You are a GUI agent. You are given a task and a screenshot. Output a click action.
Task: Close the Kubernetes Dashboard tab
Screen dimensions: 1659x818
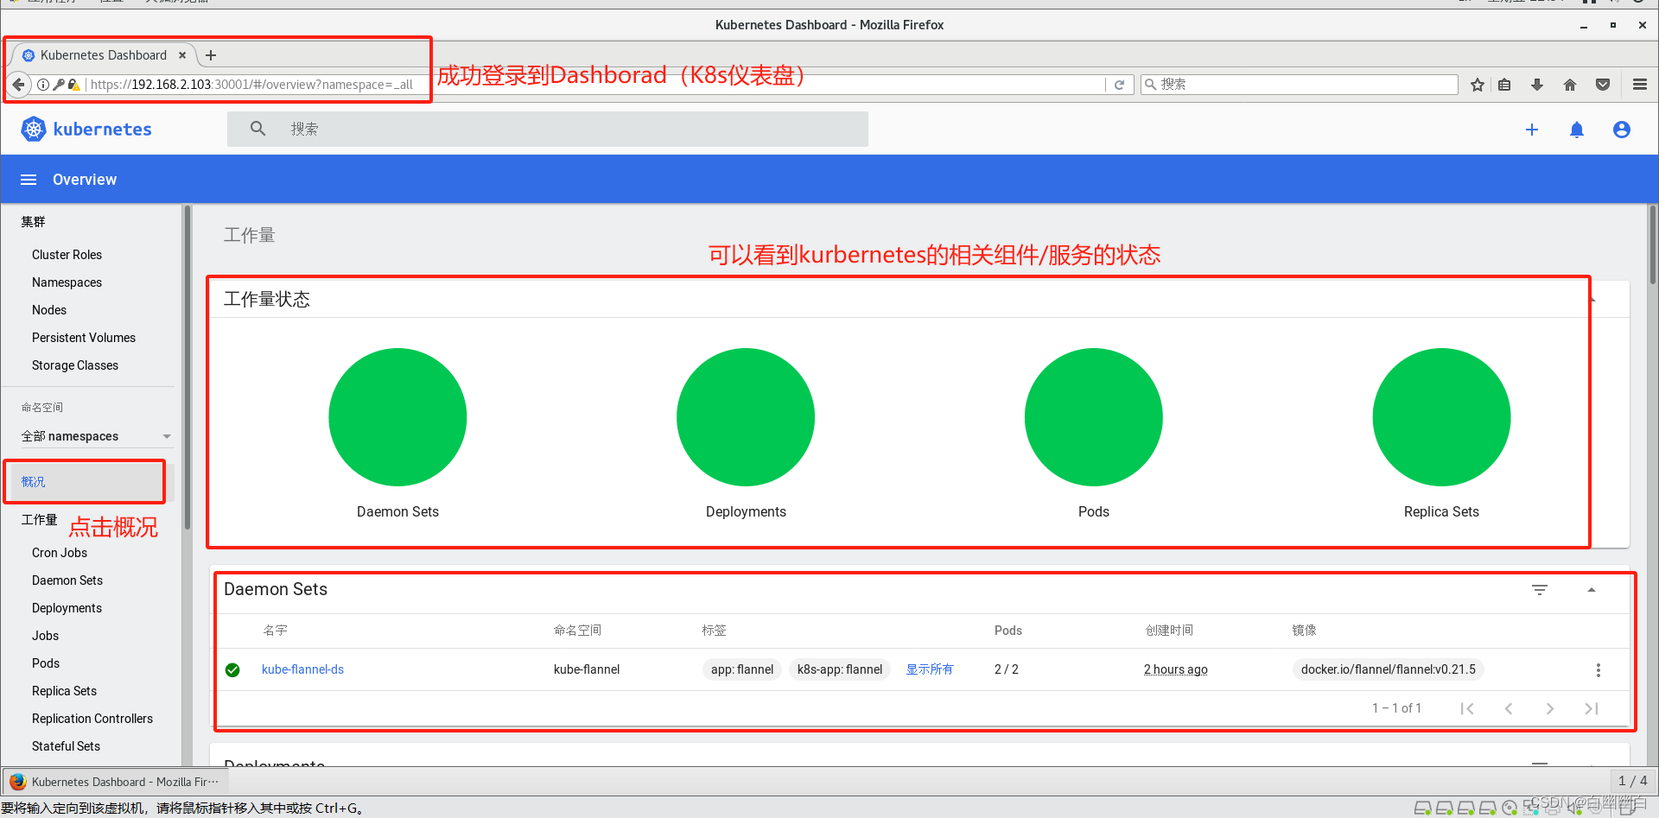coord(182,55)
